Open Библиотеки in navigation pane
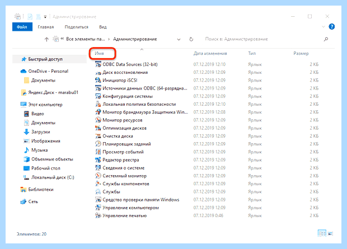 click(41, 190)
